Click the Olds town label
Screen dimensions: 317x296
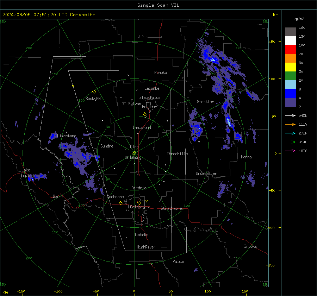tap(134, 147)
